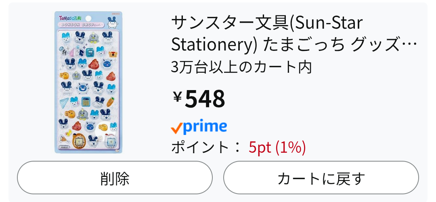
Task: Click the blue triangle ruler sticker
Action: (64, 103)
